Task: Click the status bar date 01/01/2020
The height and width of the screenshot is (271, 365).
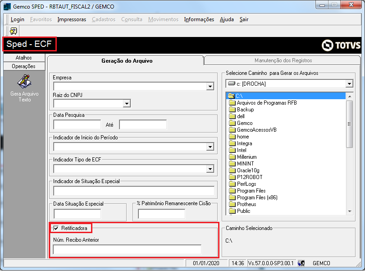Action: [206, 263]
